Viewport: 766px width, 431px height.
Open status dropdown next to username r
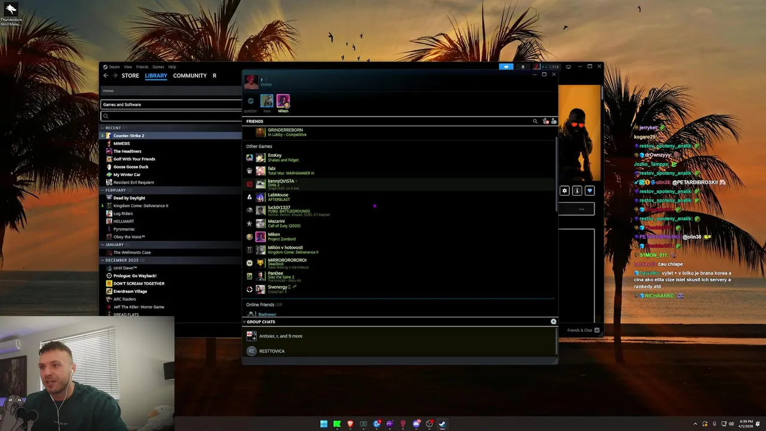click(265, 80)
